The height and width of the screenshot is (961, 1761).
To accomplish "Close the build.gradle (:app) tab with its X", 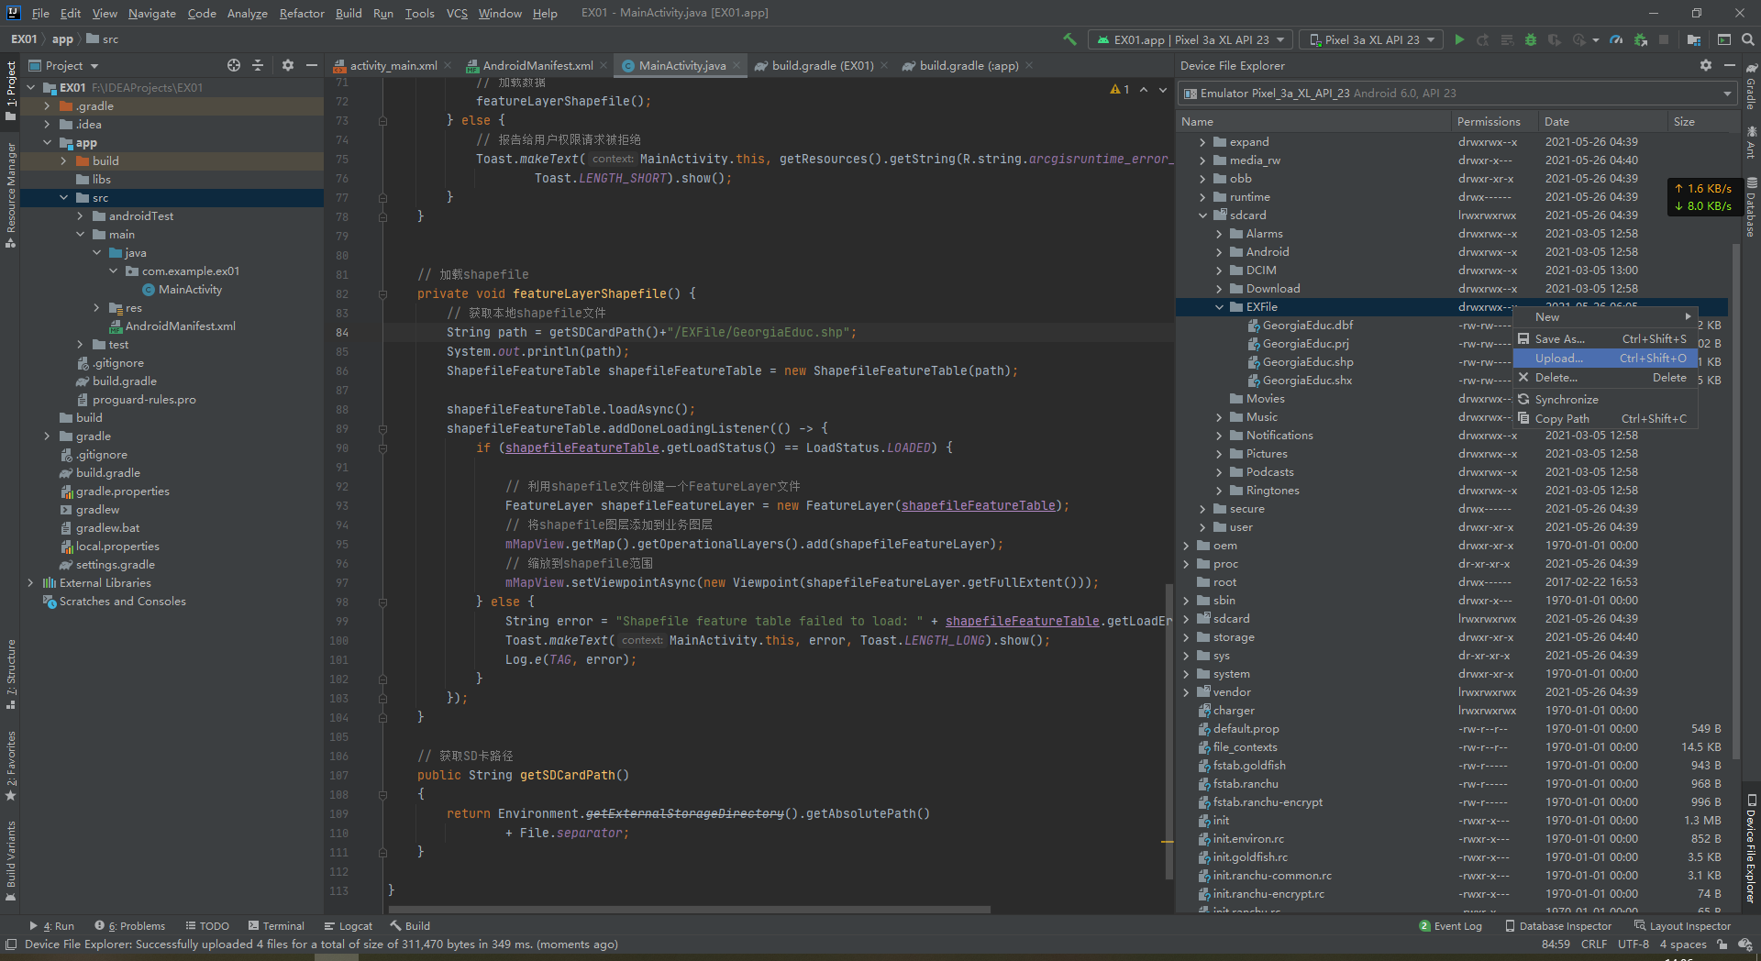I will [x=1029, y=65].
